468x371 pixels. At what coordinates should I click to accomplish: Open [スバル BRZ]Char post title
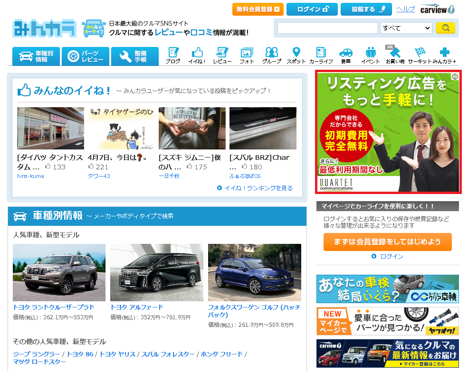(x=259, y=158)
